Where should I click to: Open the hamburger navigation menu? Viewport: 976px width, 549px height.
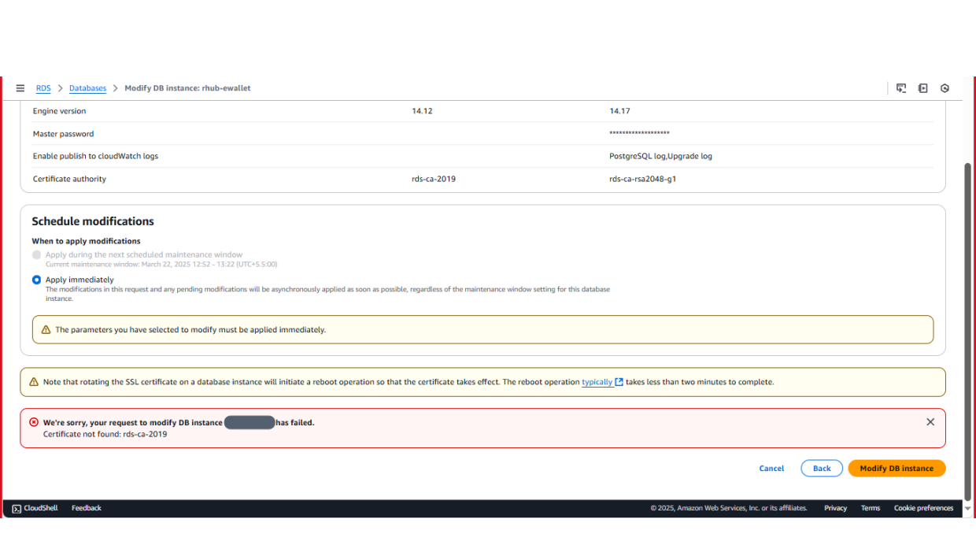tap(20, 88)
